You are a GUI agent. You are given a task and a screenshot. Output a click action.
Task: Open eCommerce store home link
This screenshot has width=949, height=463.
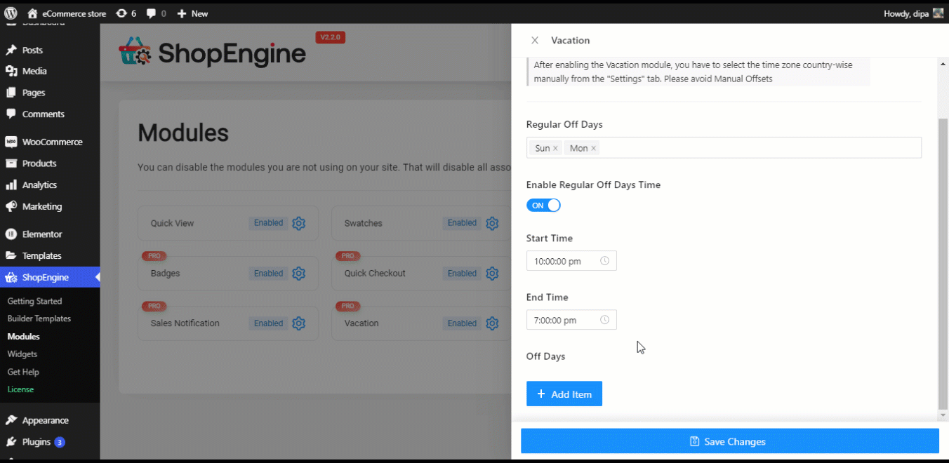(67, 13)
